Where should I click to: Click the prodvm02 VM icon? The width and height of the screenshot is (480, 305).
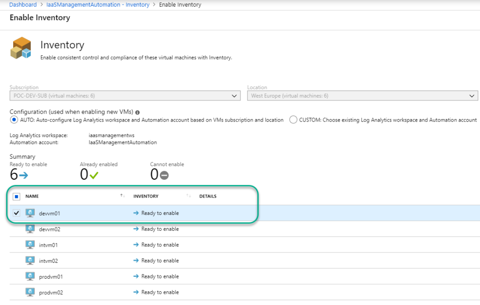tap(30, 292)
